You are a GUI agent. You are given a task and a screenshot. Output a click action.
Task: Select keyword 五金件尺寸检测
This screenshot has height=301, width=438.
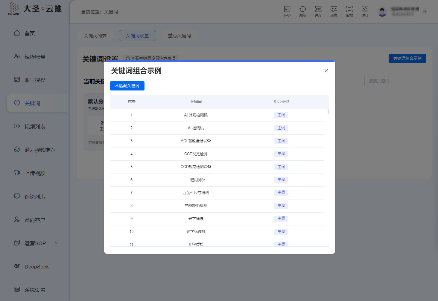point(196,193)
